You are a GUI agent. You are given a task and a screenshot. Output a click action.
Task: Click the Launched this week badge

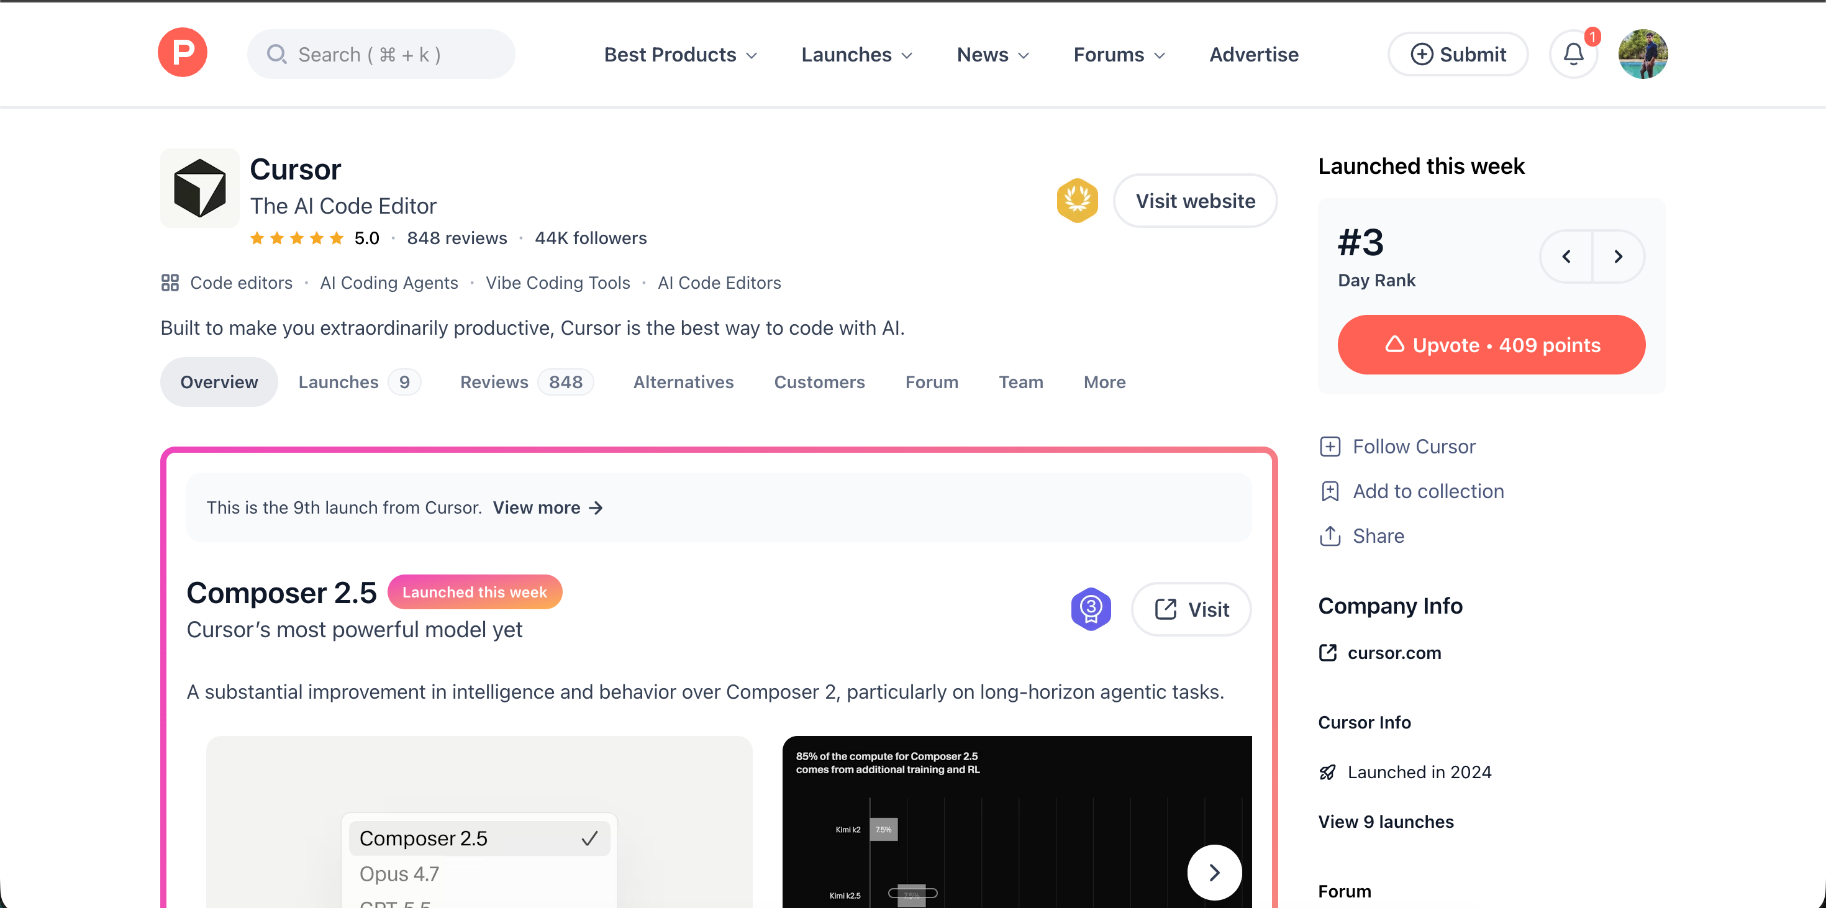tap(475, 592)
